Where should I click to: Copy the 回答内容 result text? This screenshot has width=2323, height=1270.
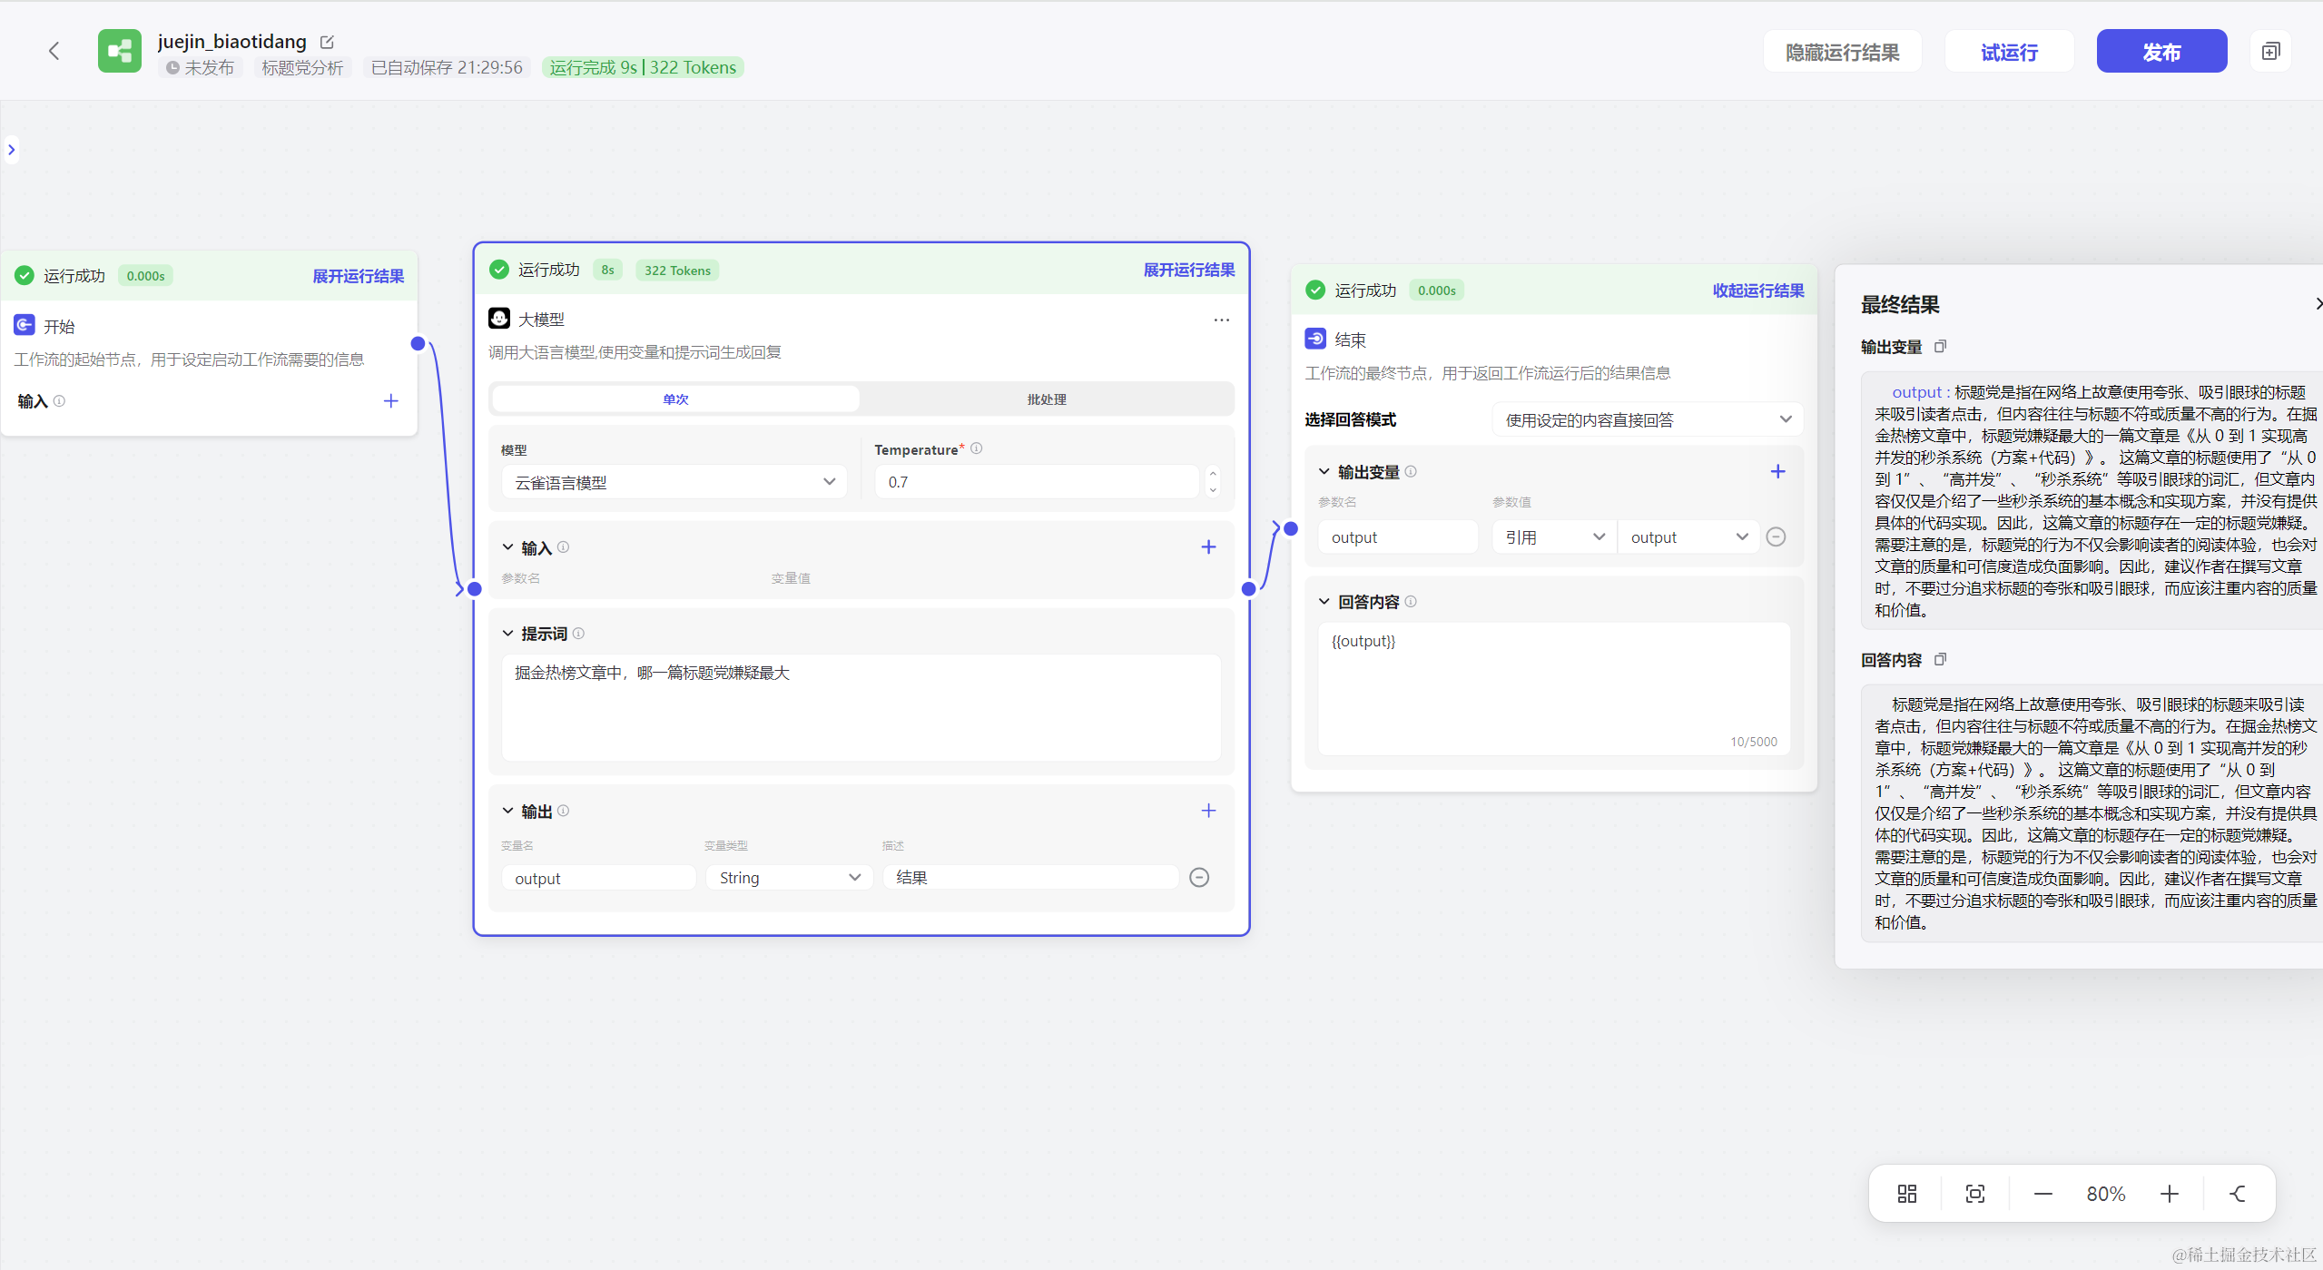point(1940,660)
